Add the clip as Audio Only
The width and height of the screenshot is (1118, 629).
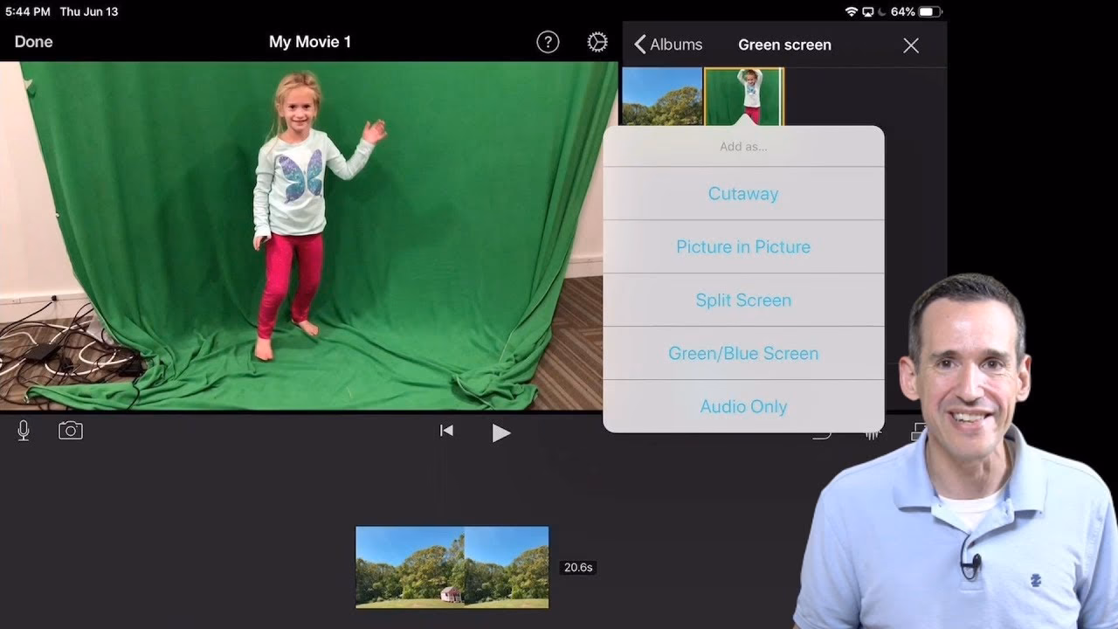[743, 406]
